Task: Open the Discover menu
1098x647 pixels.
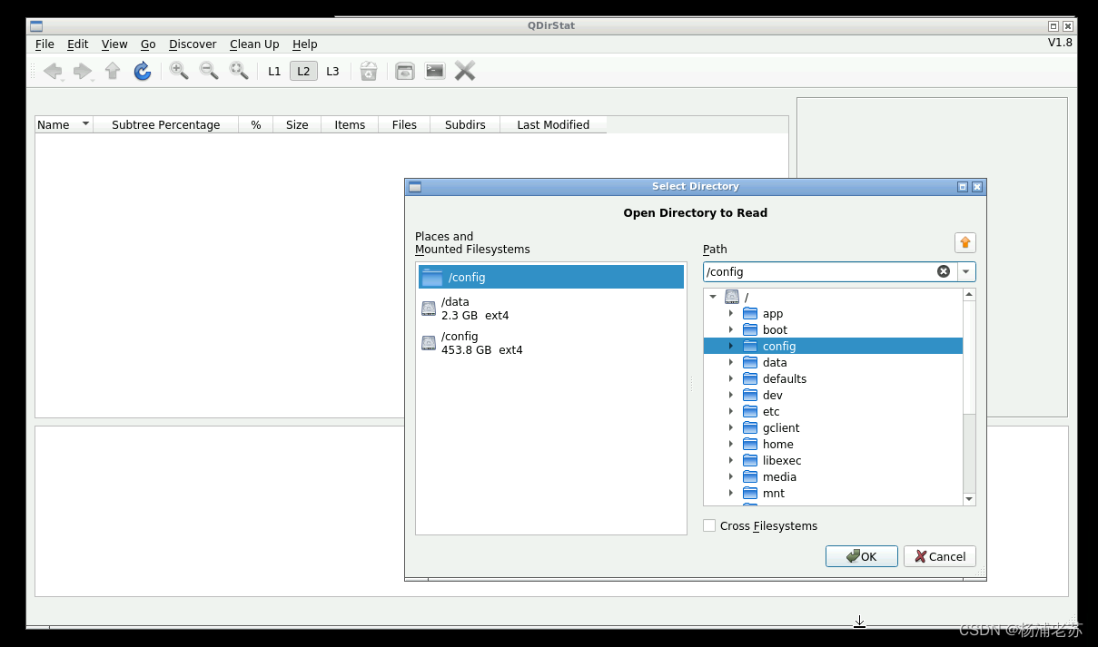Action: [x=193, y=44]
